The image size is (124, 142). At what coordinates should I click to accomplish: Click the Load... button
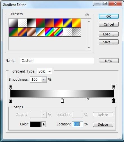click(x=109, y=34)
